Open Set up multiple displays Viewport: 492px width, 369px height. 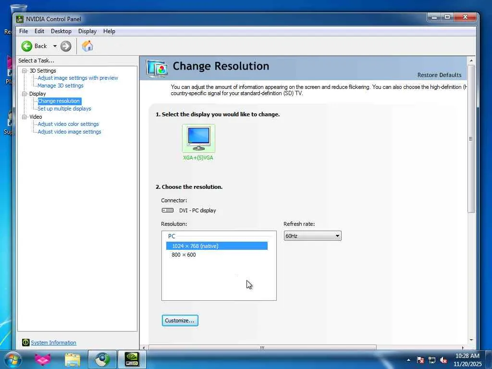[64, 109]
